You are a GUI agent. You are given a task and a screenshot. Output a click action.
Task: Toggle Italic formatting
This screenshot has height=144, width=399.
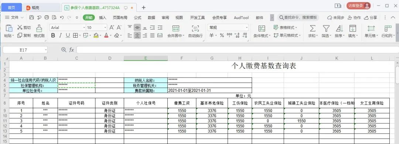[60, 35]
